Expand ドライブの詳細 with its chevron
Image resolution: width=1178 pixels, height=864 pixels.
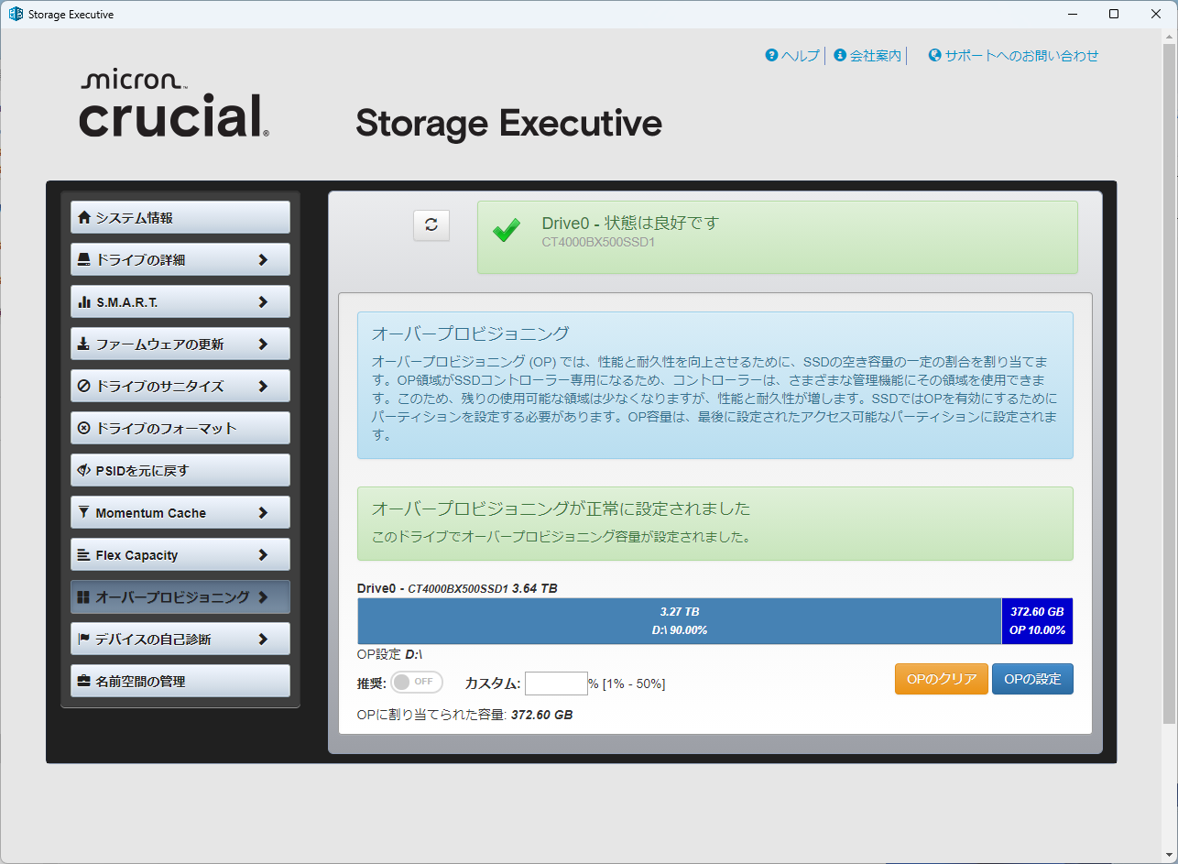tap(263, 260)
